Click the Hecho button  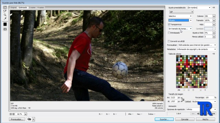(x=206, y=119)
